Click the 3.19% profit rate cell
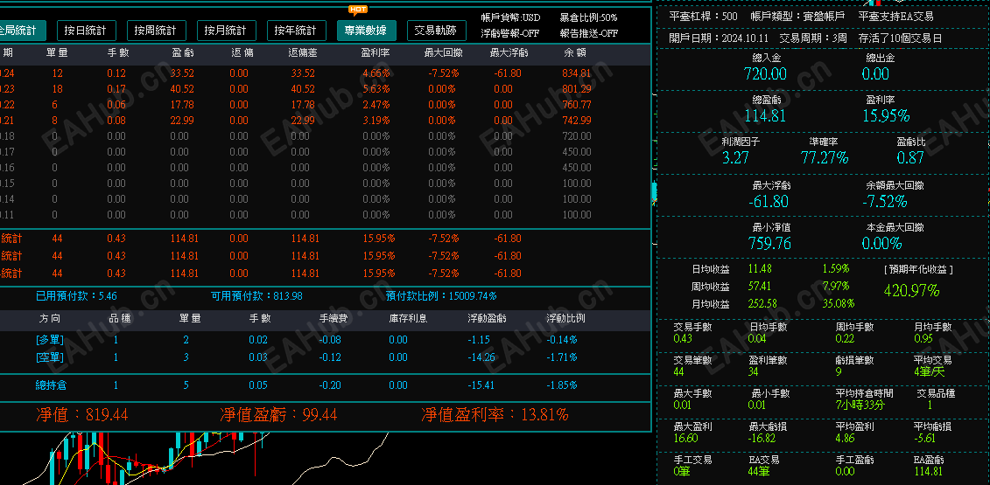 click(x=378, y=121)
